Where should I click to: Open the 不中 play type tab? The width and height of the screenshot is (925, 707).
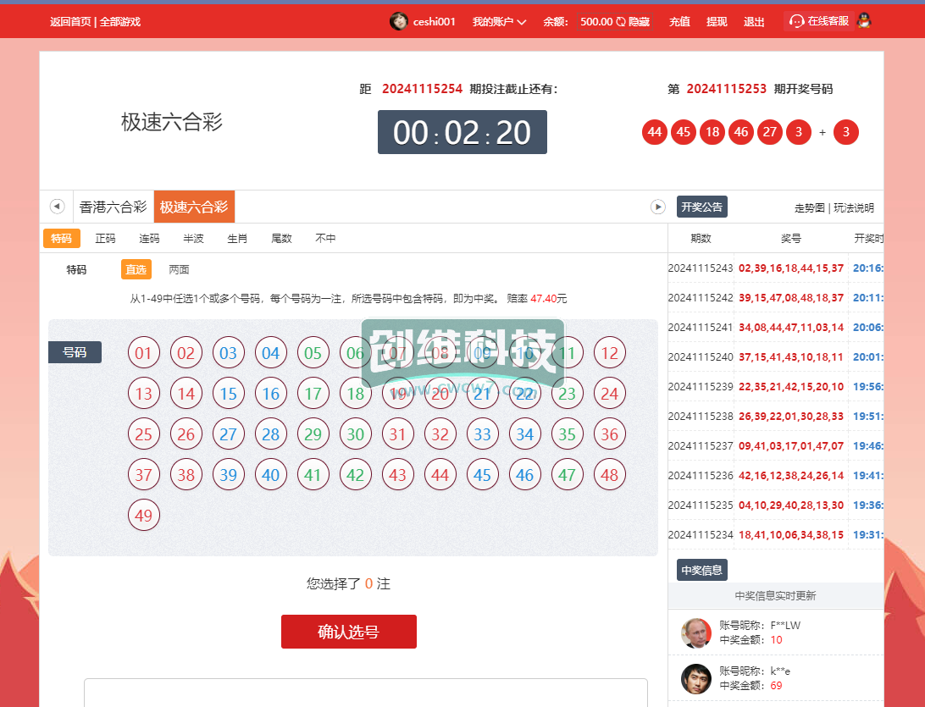click(325, 238)
